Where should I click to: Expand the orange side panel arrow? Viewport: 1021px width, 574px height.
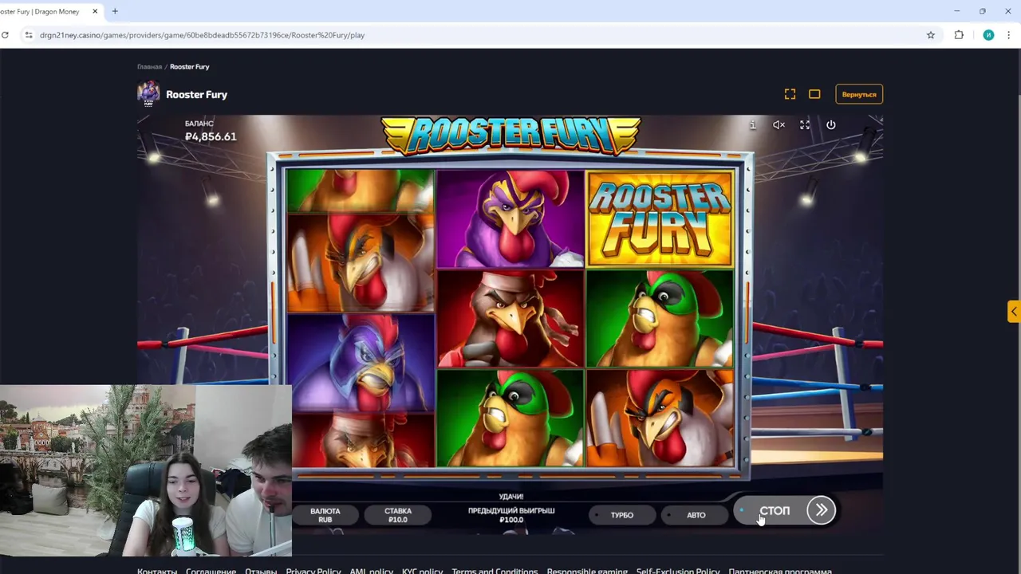(1013, 311)
